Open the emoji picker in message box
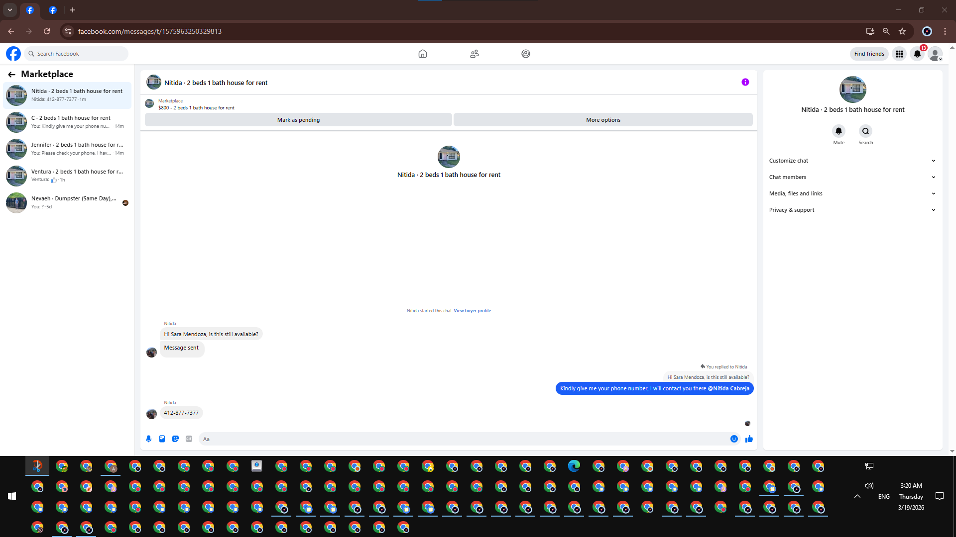The width and height of the screenshot is (956, 537). click(734, 439)
